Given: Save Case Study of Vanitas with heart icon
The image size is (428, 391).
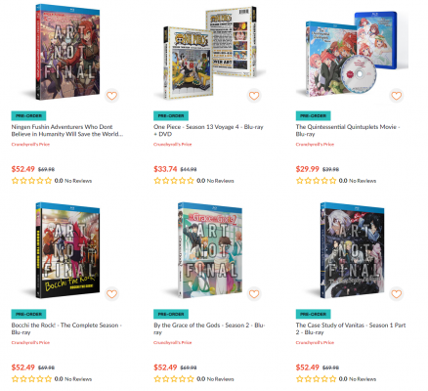Looking at the screenshot, I should point(396,294).
